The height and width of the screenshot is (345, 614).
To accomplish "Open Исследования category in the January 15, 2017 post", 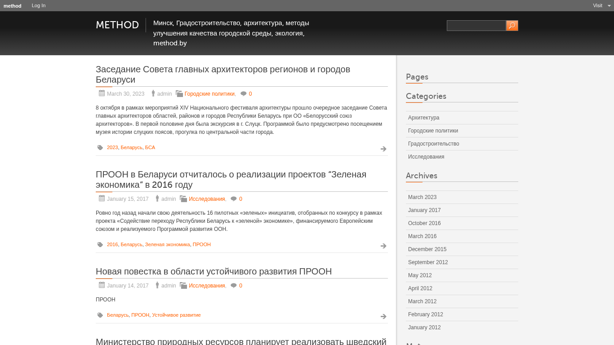I will point(207,199).
